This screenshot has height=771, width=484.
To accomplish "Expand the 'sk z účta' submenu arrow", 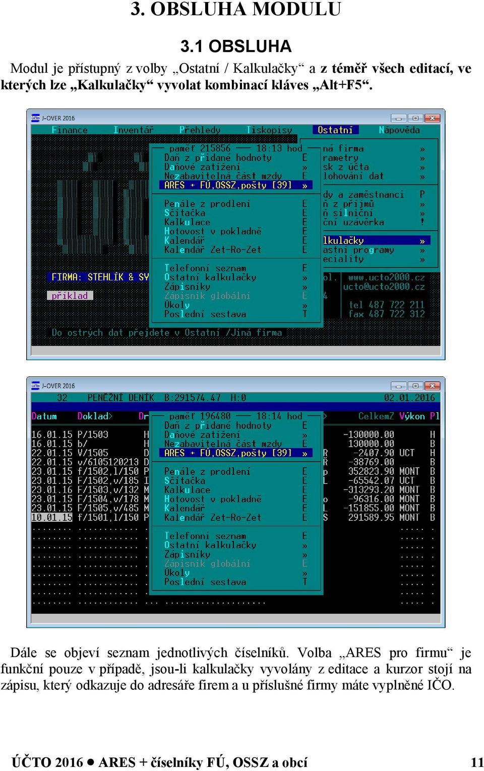I will pyautogui.click(x=422, y=168).
